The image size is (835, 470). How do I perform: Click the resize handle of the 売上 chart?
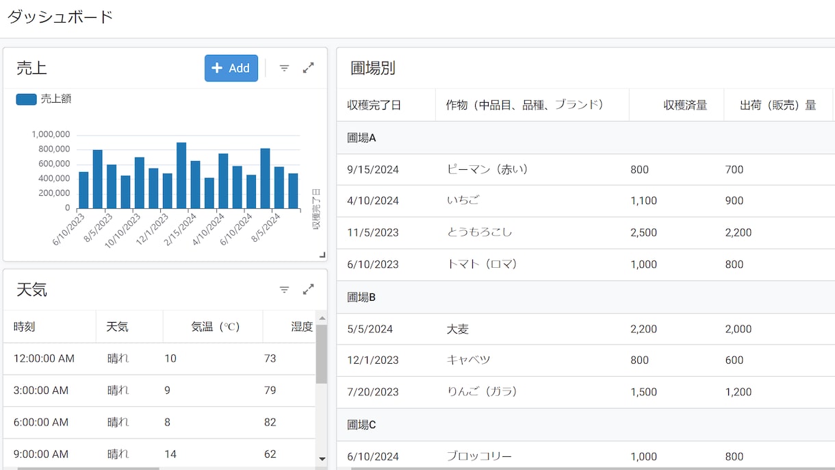(x=322, y=255)
